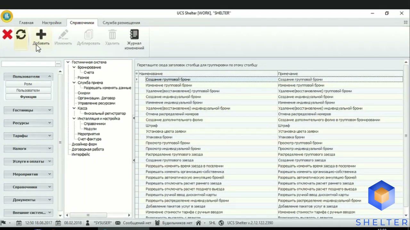Collapse the Служба приема tree arrow
410x230 pixels.
[x=74, y=83]
